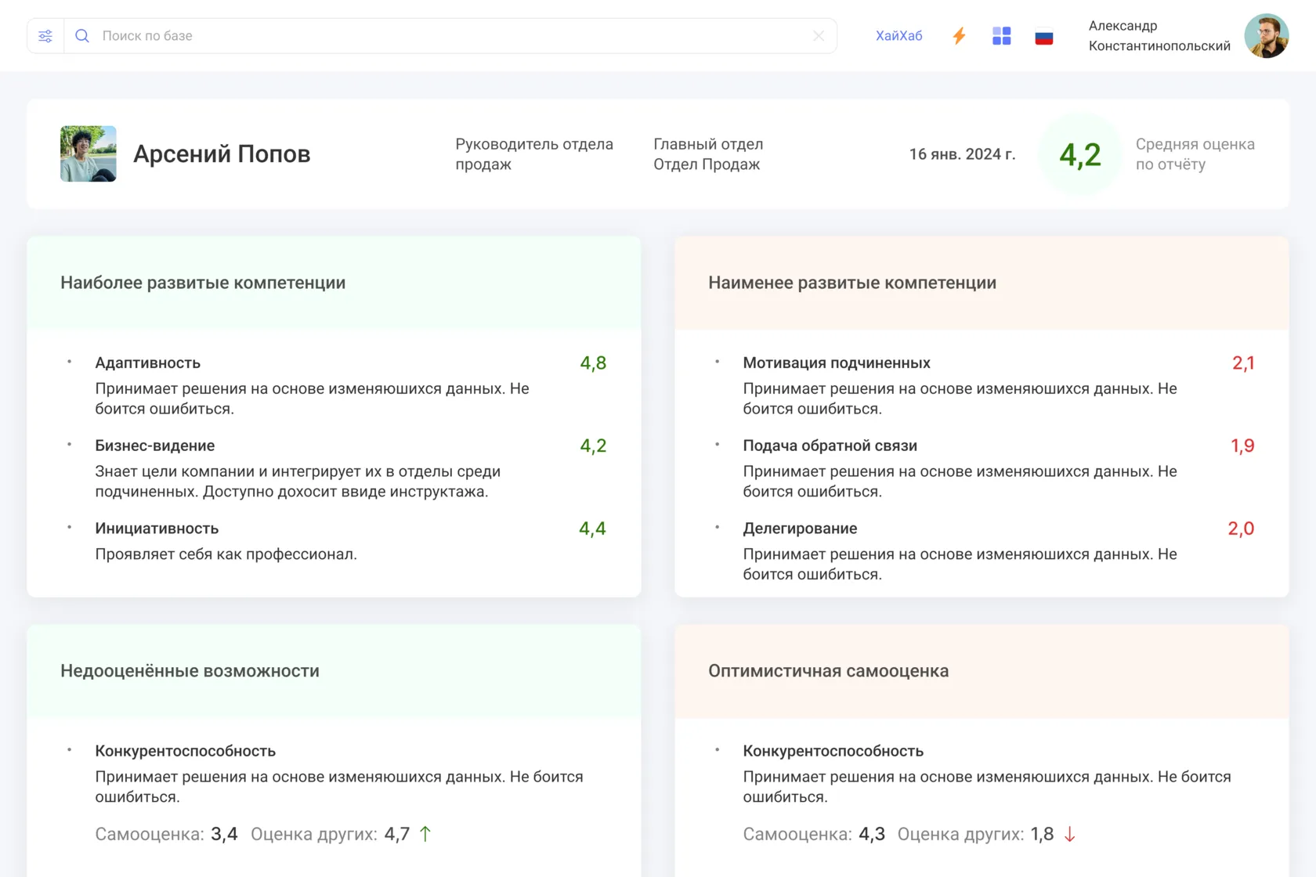Viewport: 1316px width, 877px height.
Task: Click the green up arrow trend icon
Action: click(425, 834)
